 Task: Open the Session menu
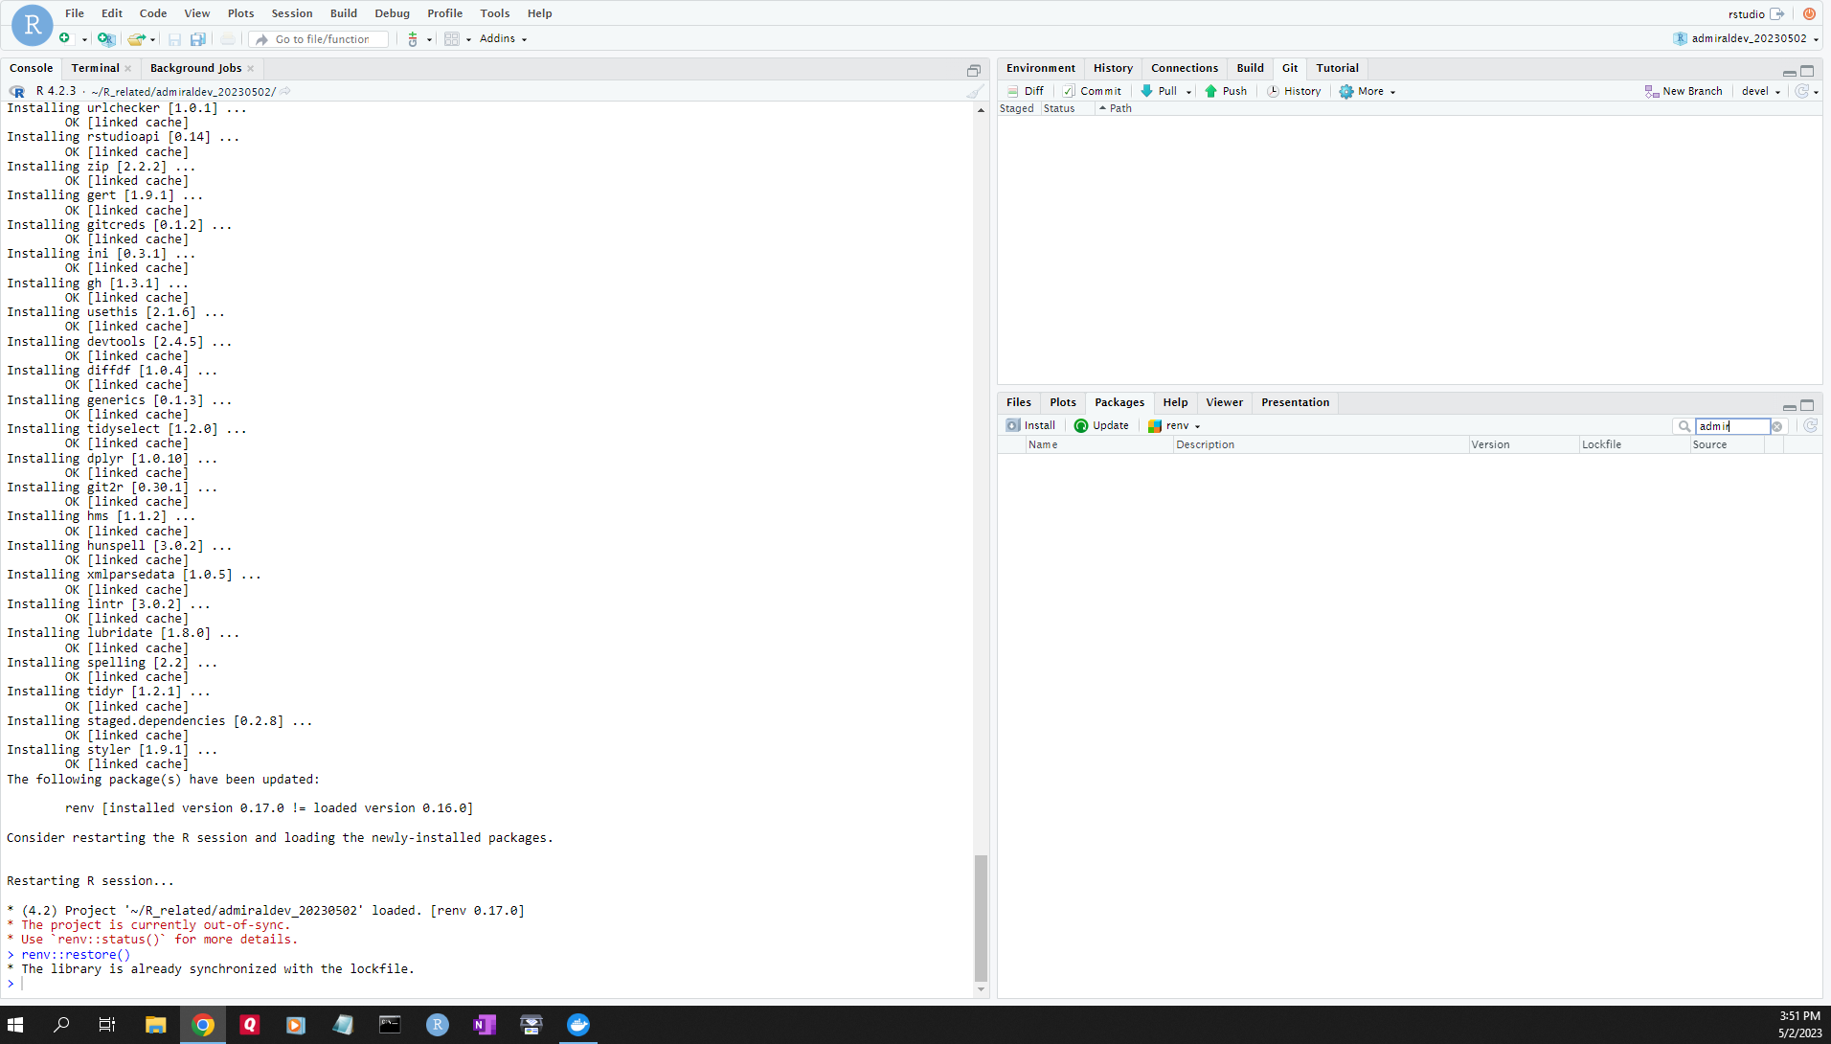[291, 13]
